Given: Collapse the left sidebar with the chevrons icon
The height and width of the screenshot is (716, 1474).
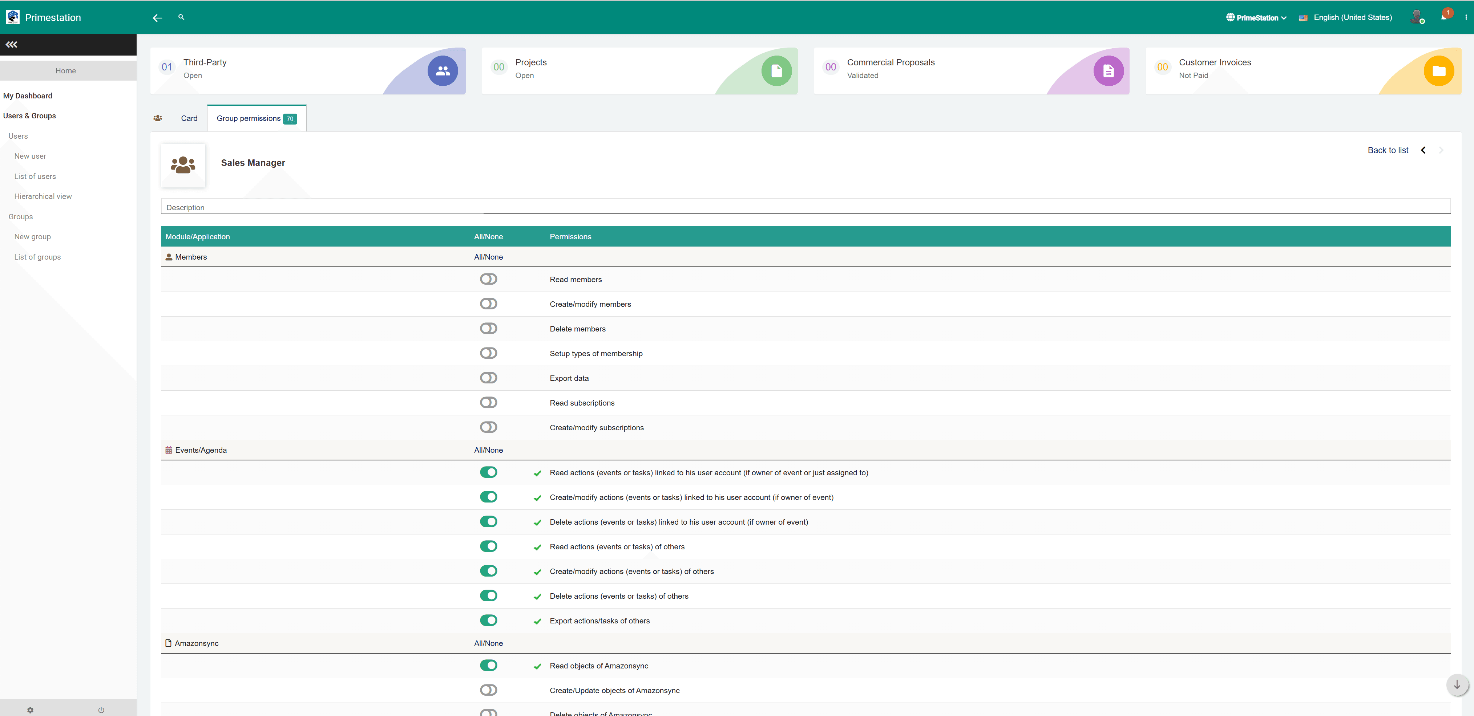Looking at the screenshot, I should [11, 44].
